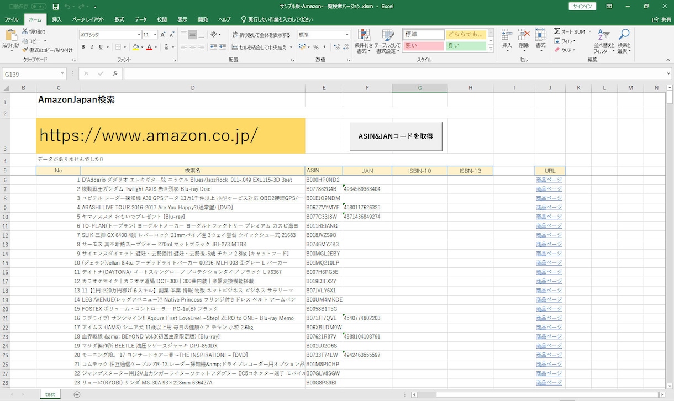Click the Sign in (サインイン) button
Screen dimensions: 674x401
(582, 7)
